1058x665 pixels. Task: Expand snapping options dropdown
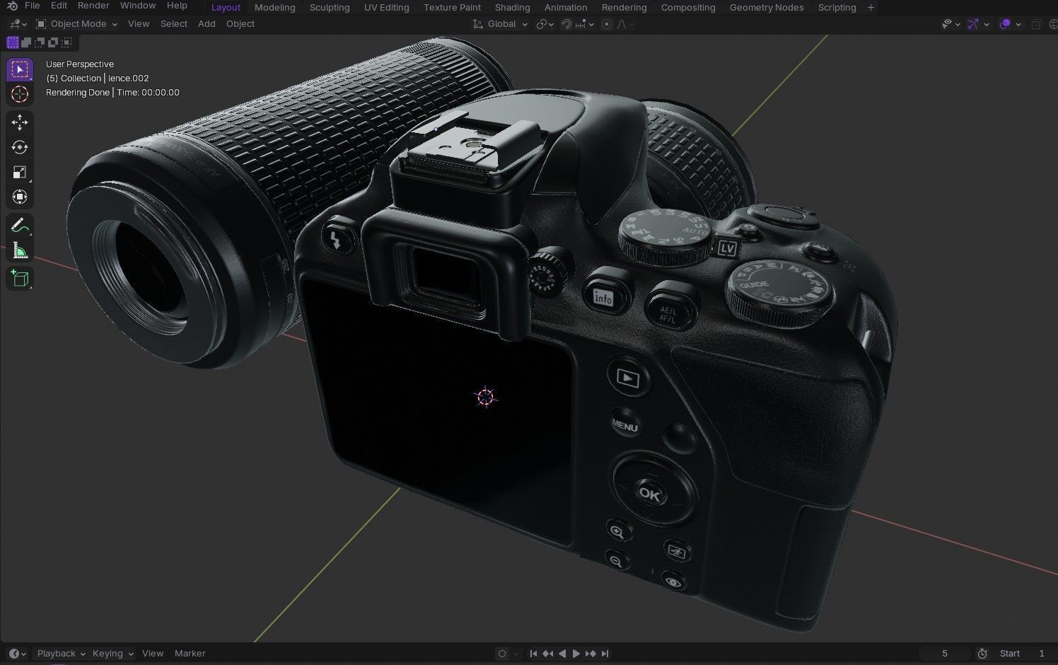(583, 24)
